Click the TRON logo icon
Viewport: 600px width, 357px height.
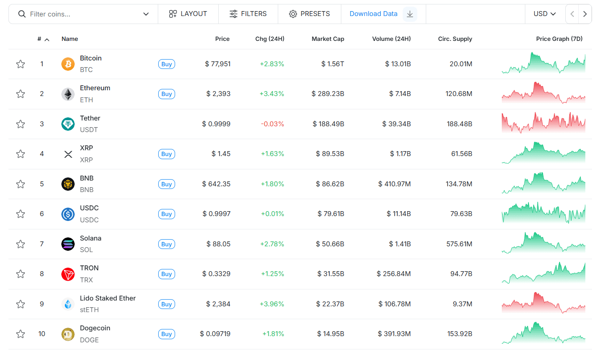click(68, 274)
